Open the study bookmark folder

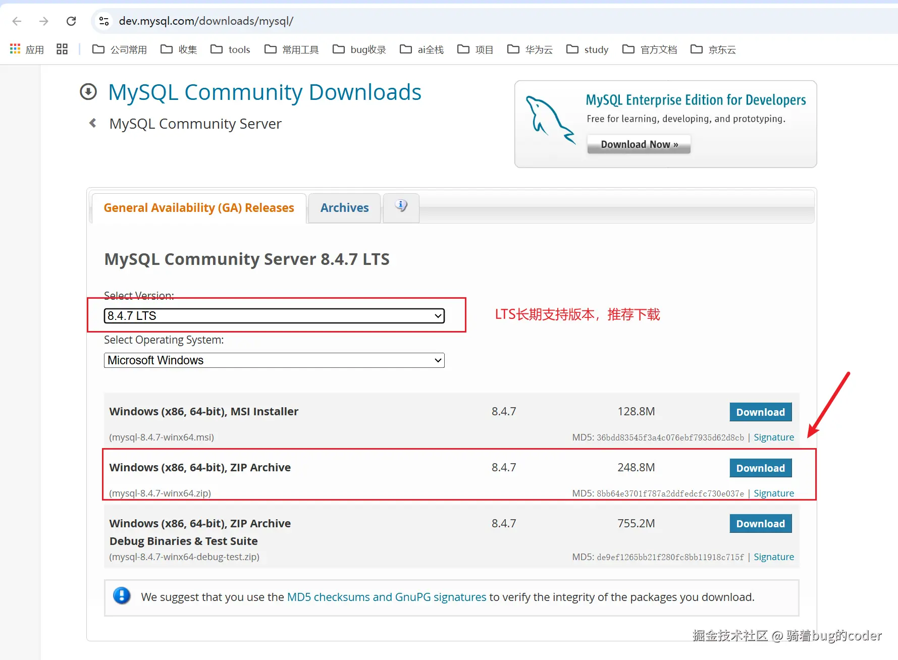588,49
